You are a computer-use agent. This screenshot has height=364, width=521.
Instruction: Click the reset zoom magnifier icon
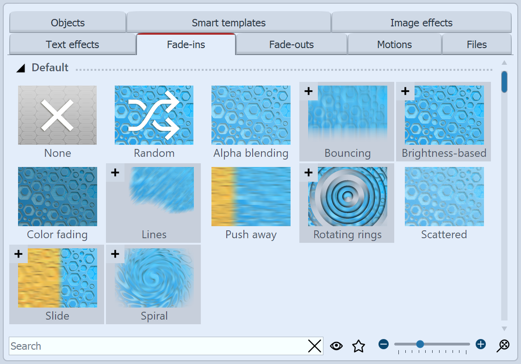pos(504,345)
